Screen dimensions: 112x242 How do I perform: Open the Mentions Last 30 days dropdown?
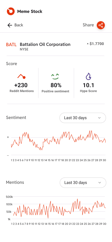coord(83,183)
